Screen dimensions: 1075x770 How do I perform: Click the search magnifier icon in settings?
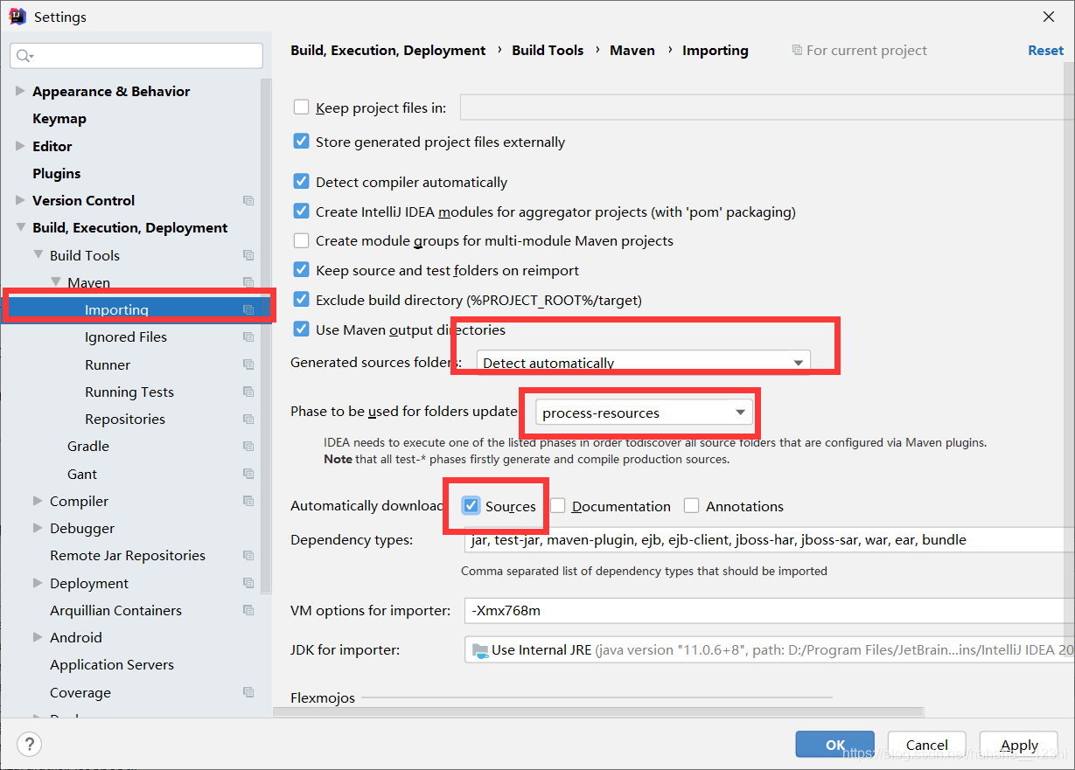24,56
